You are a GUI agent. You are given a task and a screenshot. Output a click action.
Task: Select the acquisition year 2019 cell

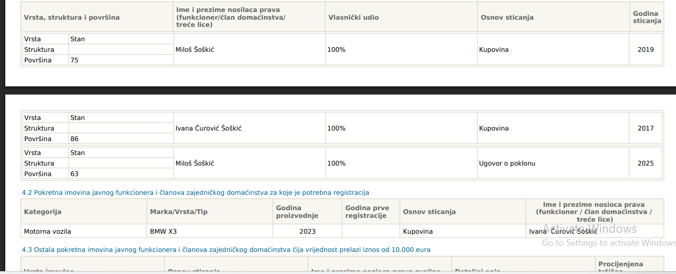[x=646, y=49]
